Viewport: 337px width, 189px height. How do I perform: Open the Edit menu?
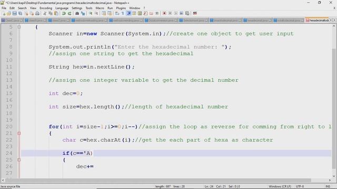(12, 8)
